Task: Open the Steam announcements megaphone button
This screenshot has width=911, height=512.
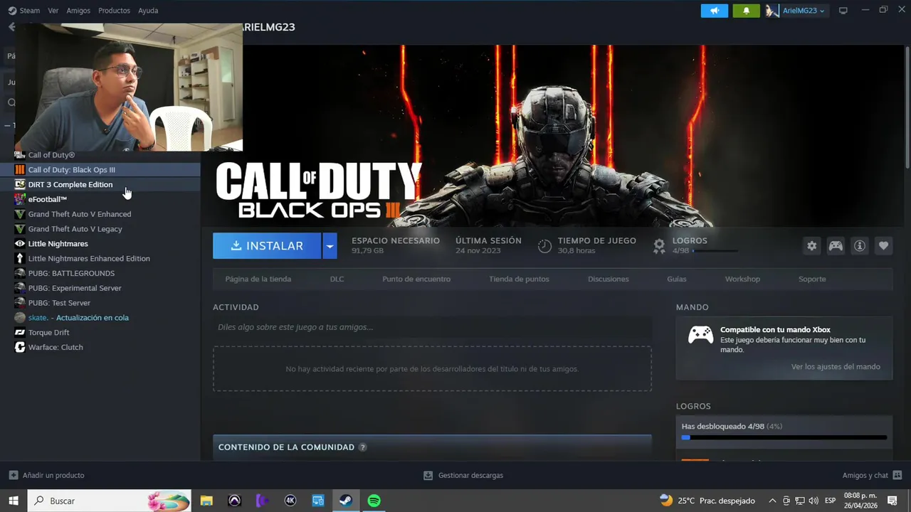Action: 715,11
